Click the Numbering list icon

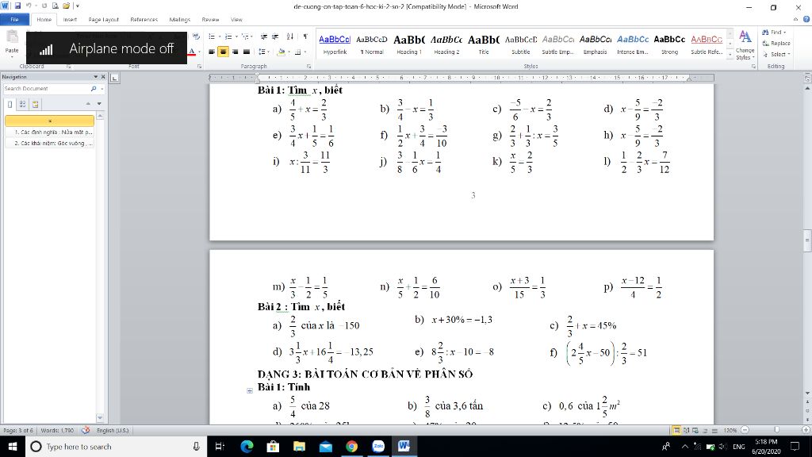pyautogui.click(x=228, y=36)
